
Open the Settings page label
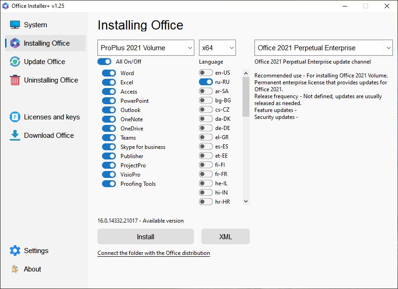point(36,250)
